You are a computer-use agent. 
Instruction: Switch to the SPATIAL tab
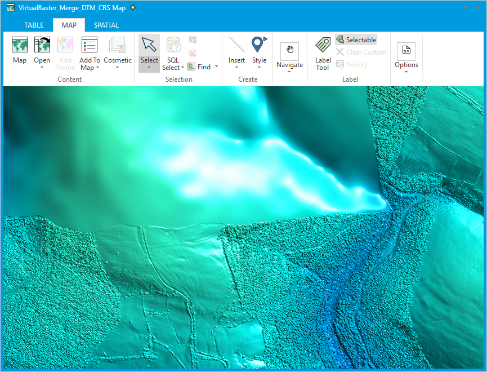coord(106,25)
